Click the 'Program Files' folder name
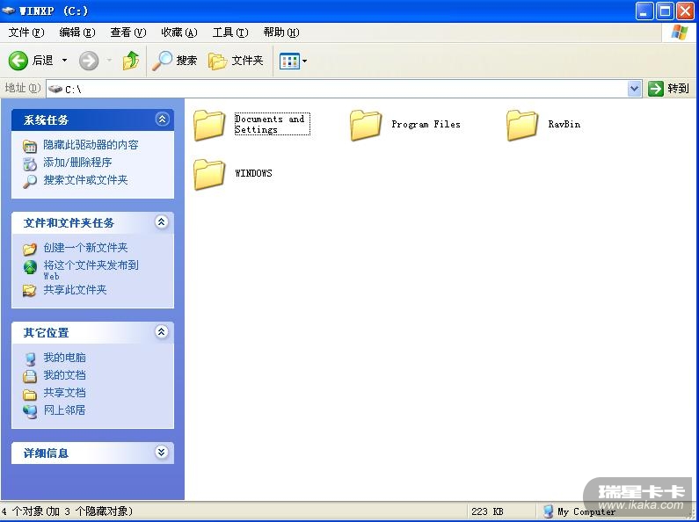 tap(426, 124)
